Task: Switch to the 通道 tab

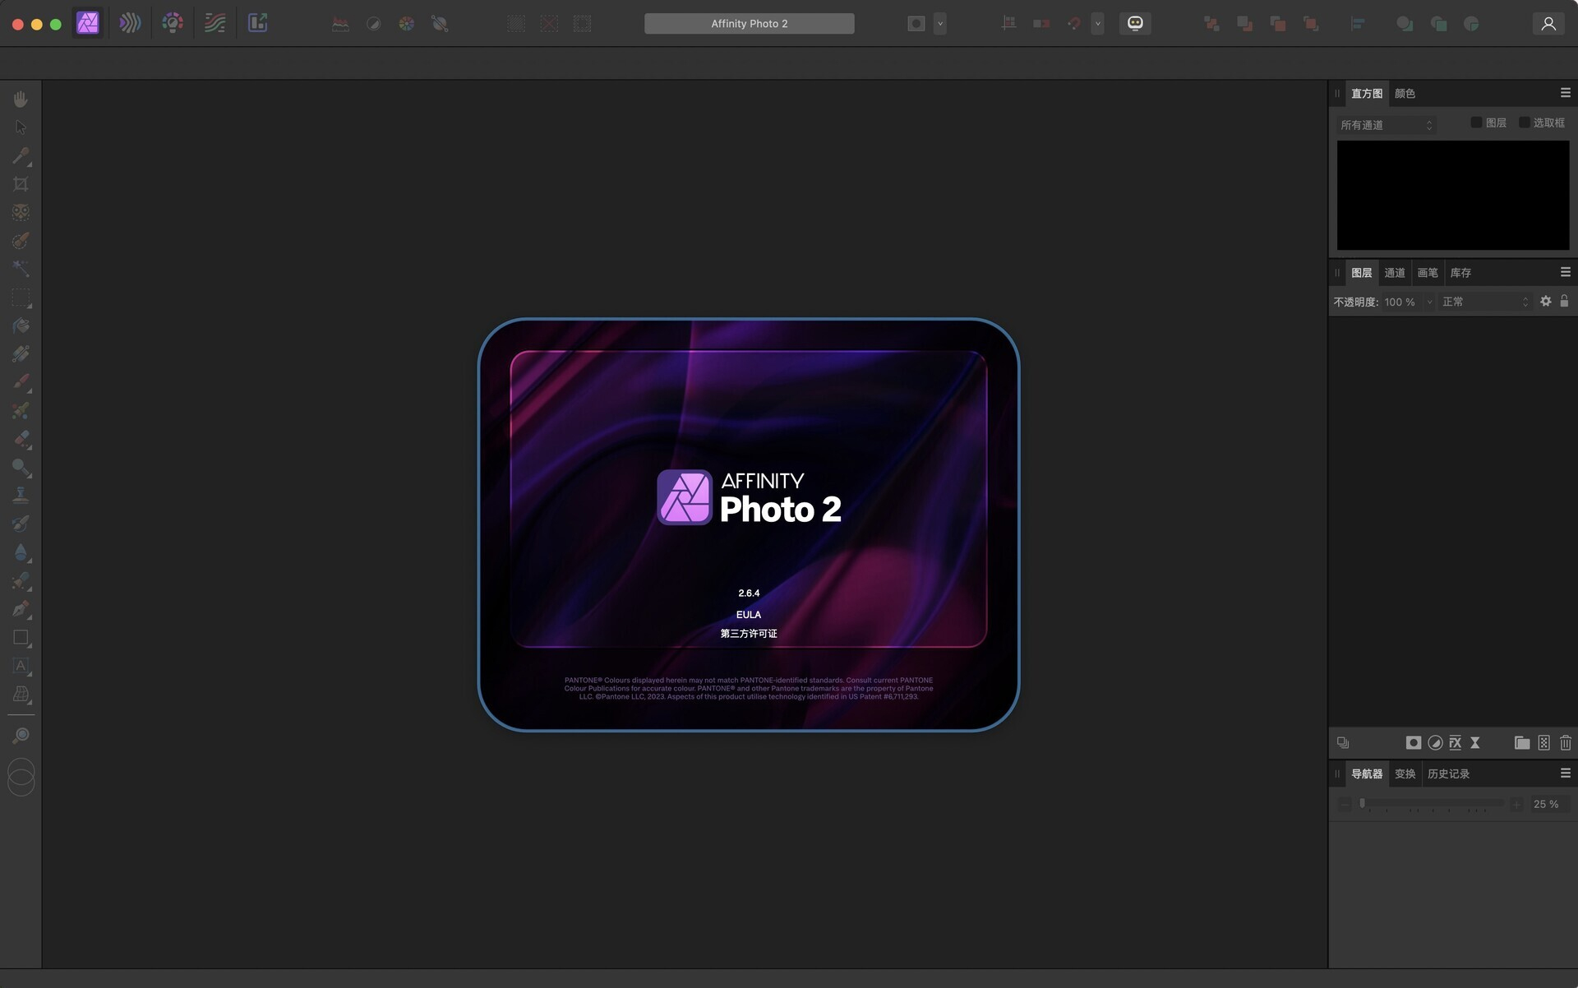Action: (x=1394, y=273)
